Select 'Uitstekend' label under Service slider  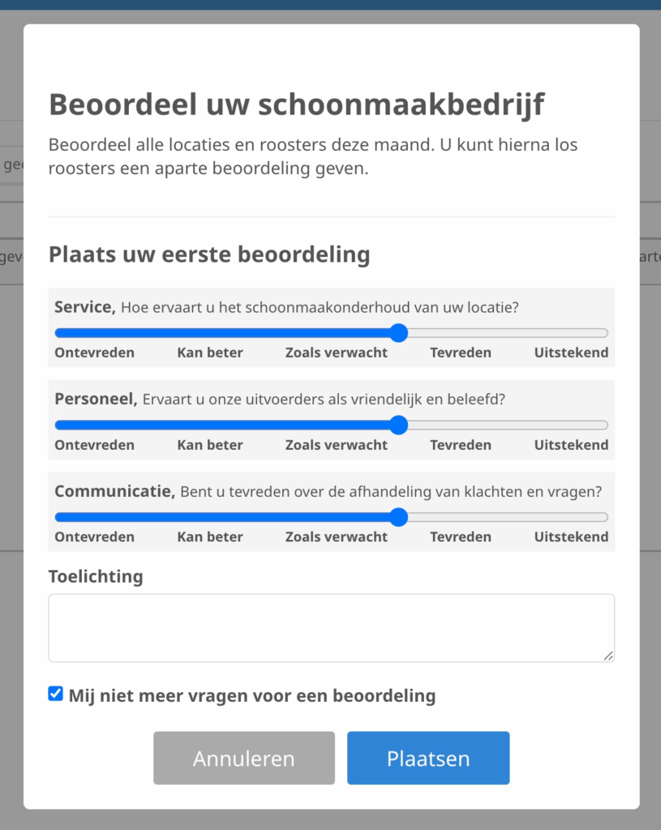pos(571,353)
